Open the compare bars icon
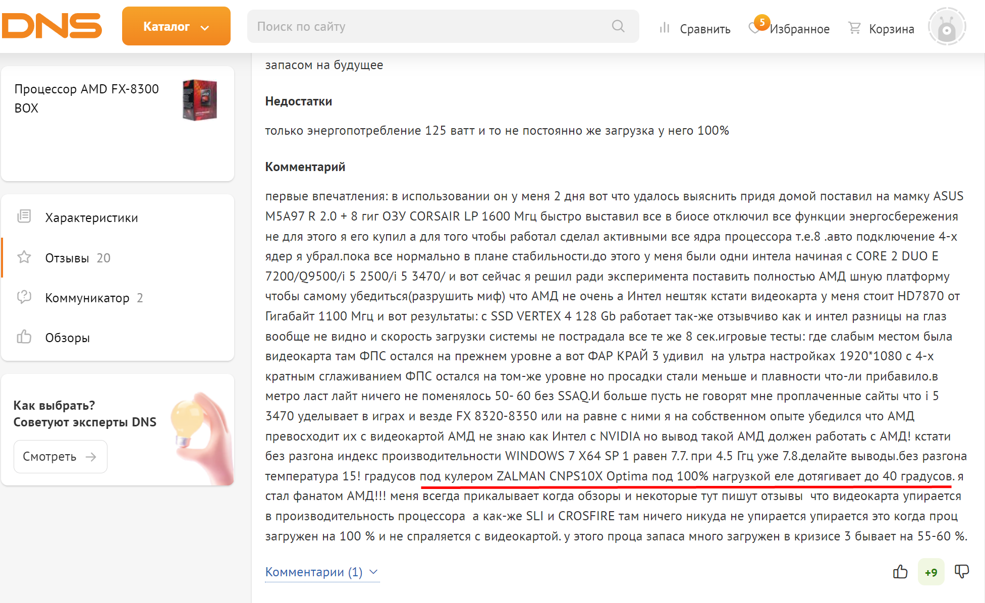 tap(665, 28)
